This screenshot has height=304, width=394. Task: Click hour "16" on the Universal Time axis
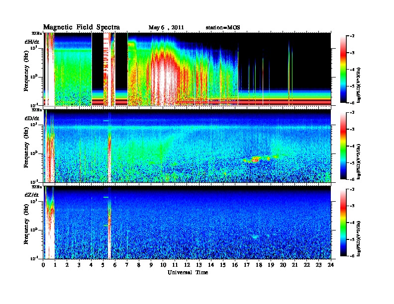click(x=235, y=265)
